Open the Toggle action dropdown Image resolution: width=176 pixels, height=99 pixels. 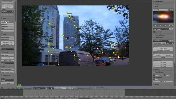click(x=7, y=80)
